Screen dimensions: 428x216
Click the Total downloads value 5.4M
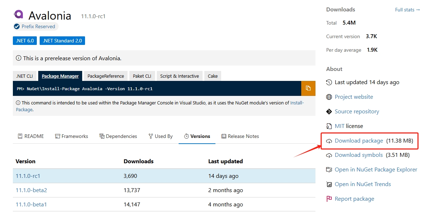point(349,22)
